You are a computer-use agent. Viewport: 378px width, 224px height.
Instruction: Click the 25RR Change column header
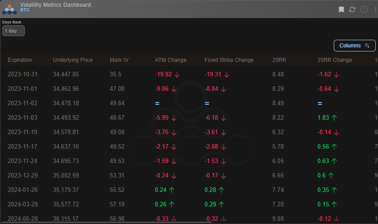[x=335, y=60]
